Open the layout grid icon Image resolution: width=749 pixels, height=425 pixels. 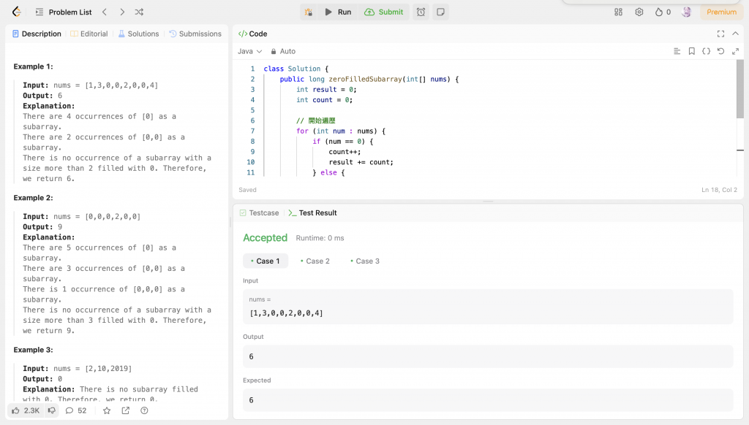tap(619, 12)
